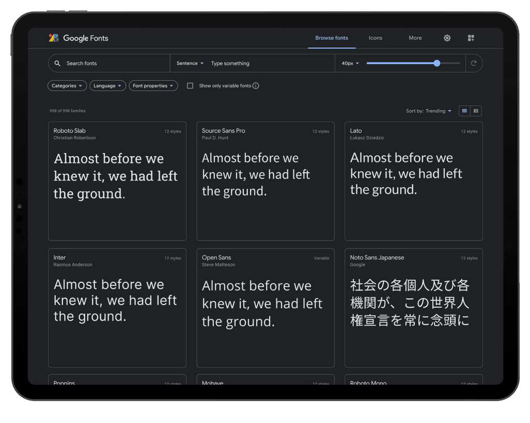Open the Lato font card
This screenshot has height=423, width=530.
coord(413,181)
